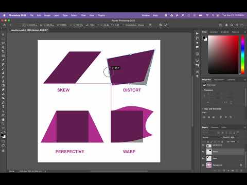Background layer lock icon
Image resolution: width=247 pixels, height=185 pixels.
241,165
